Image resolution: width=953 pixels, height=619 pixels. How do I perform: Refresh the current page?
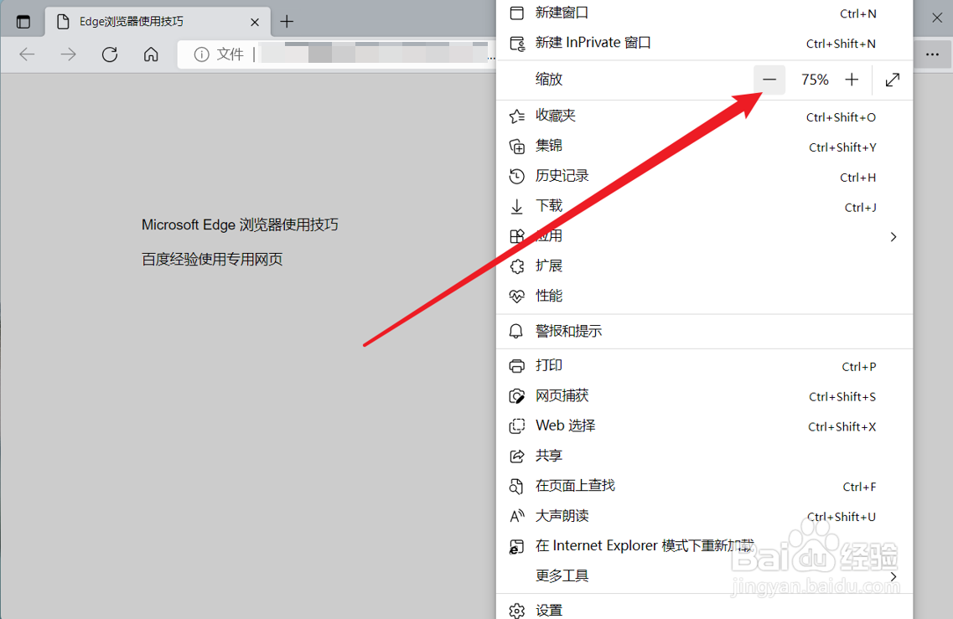point(110,54)
